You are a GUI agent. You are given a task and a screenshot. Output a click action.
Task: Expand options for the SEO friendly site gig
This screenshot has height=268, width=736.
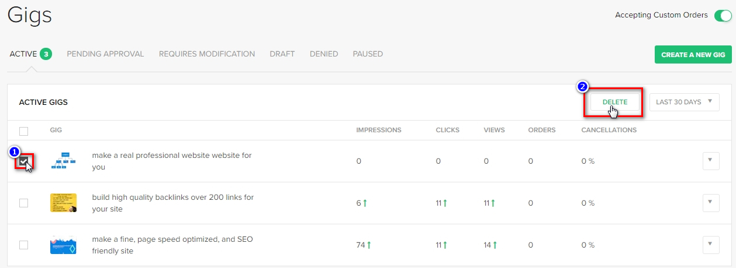point(710,245)
